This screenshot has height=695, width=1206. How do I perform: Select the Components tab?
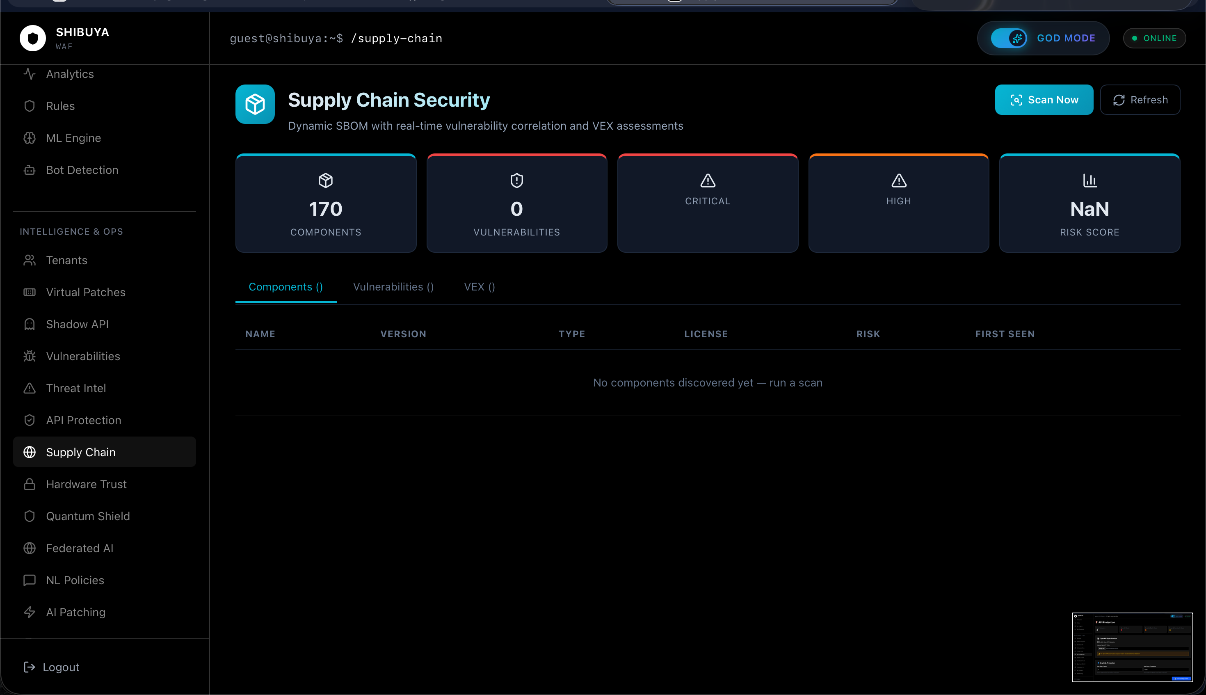pyautogui.click(x=286, y=287)
